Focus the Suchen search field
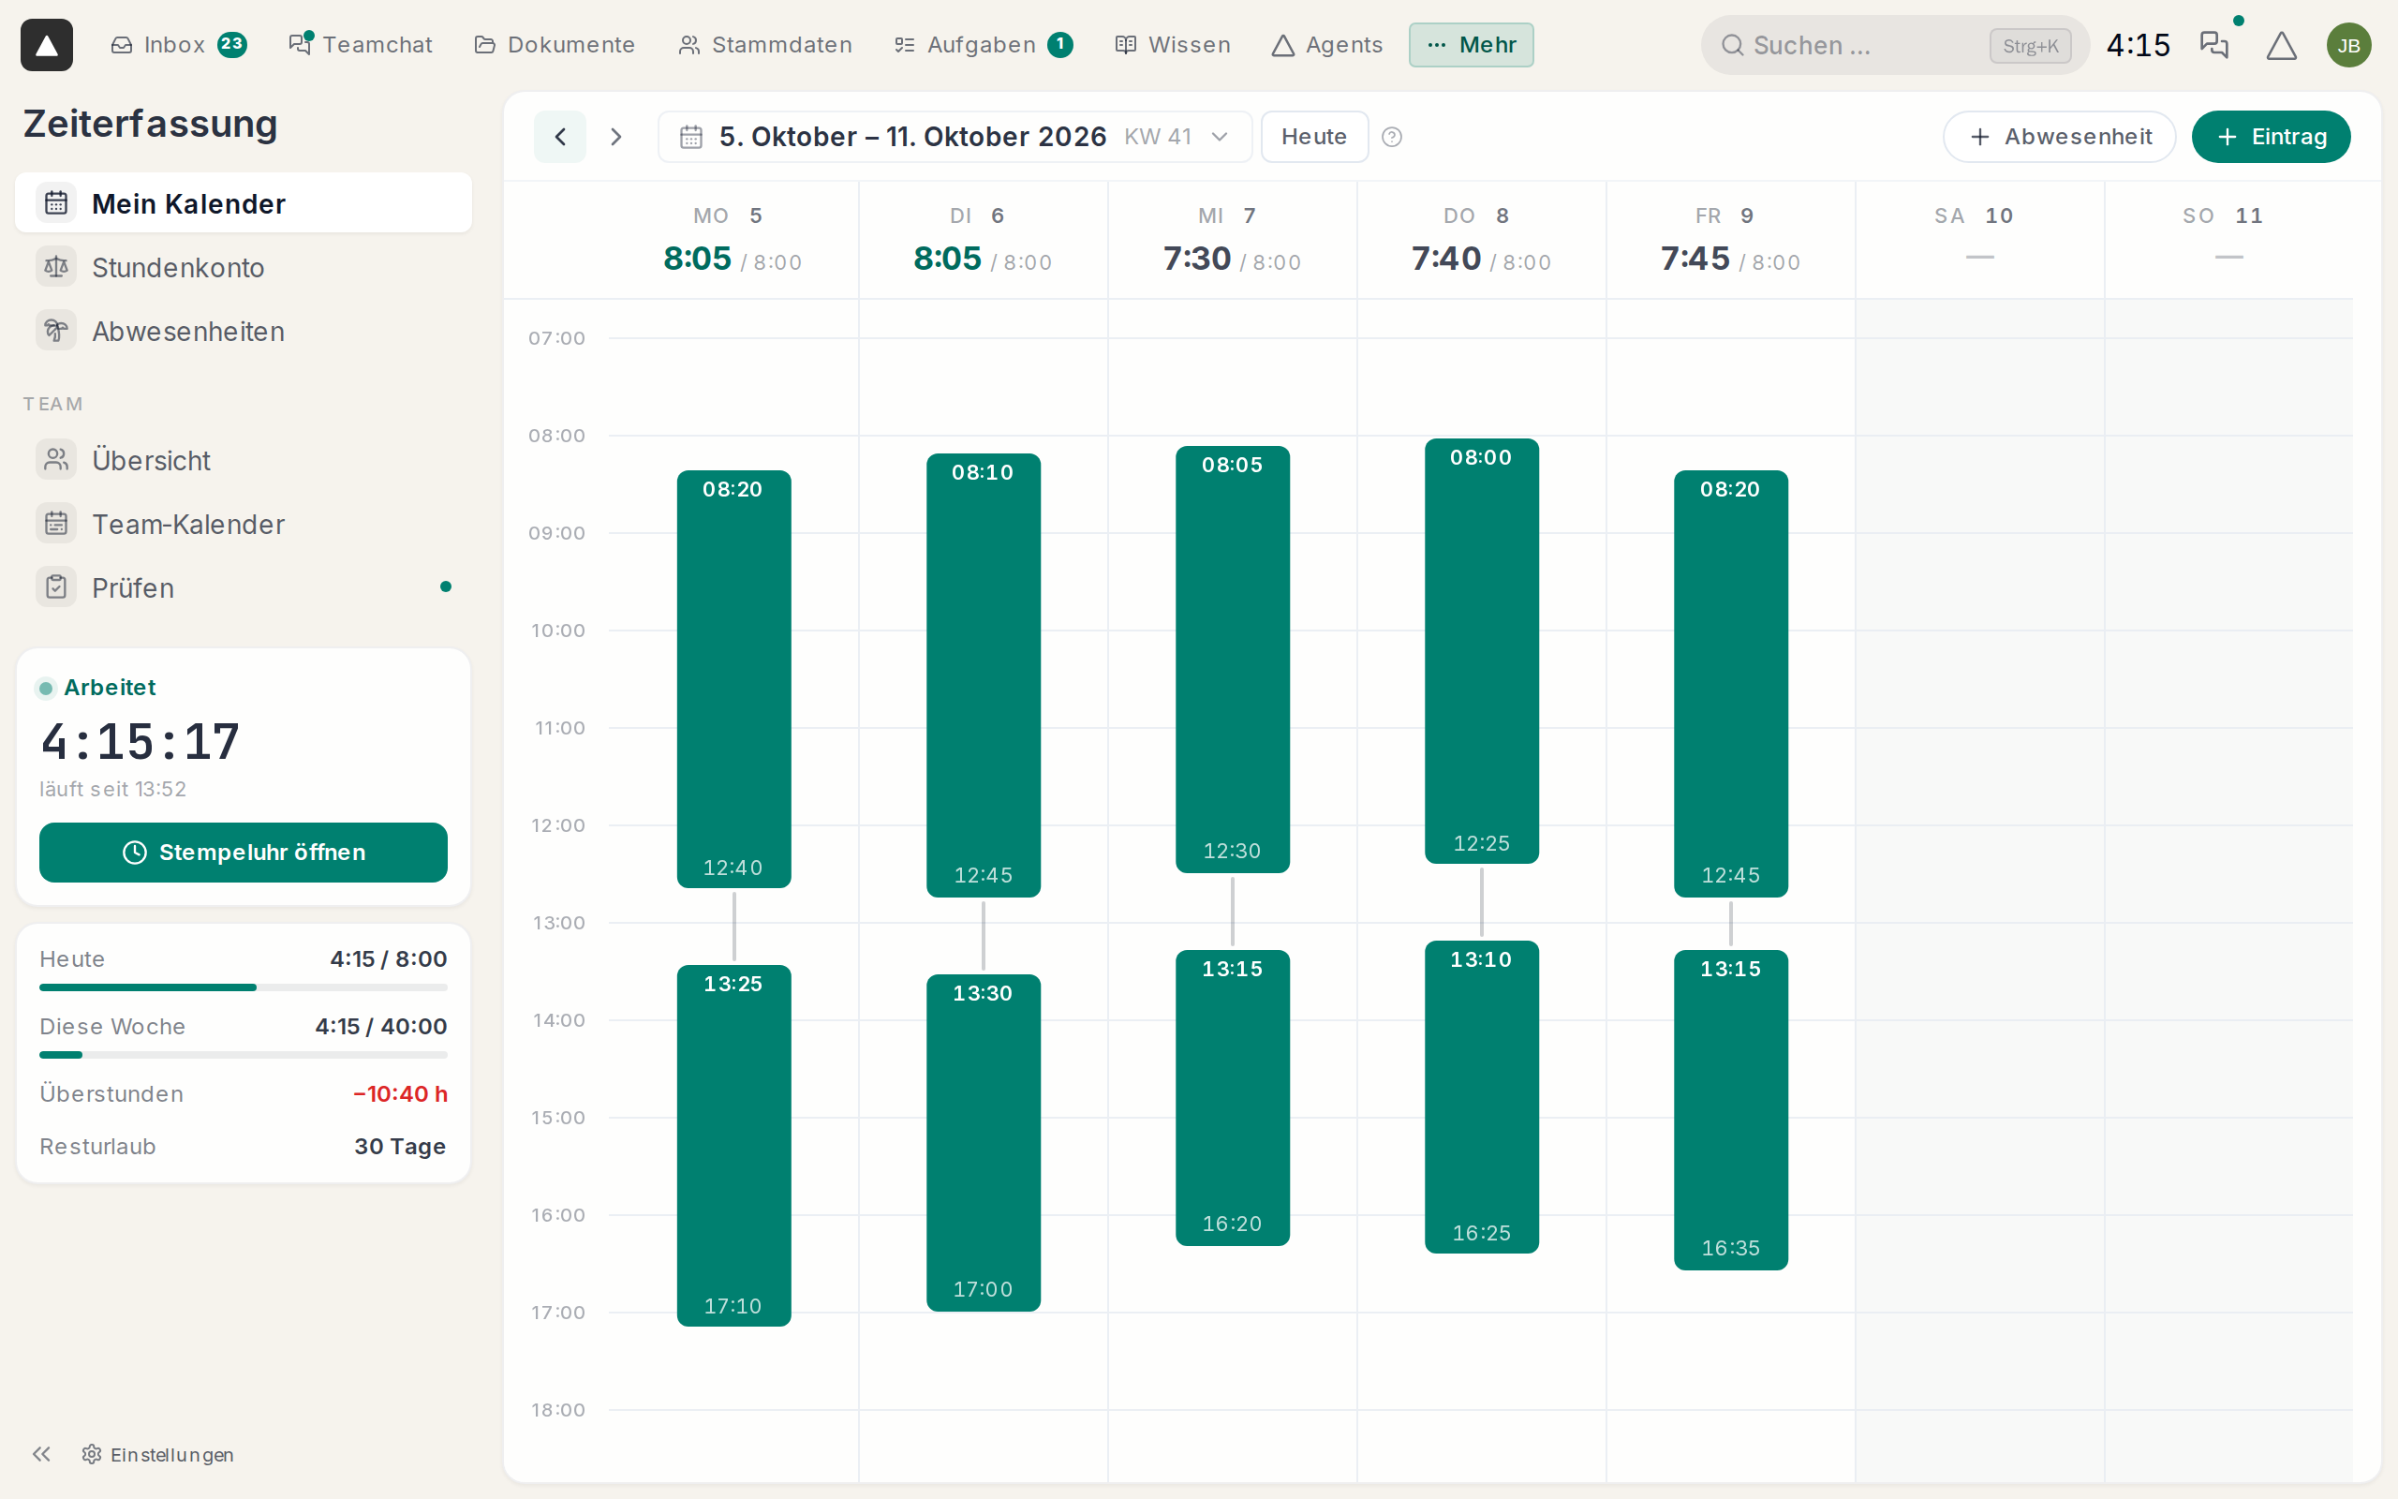The image size is (2398, 1499). (1895, 45)
